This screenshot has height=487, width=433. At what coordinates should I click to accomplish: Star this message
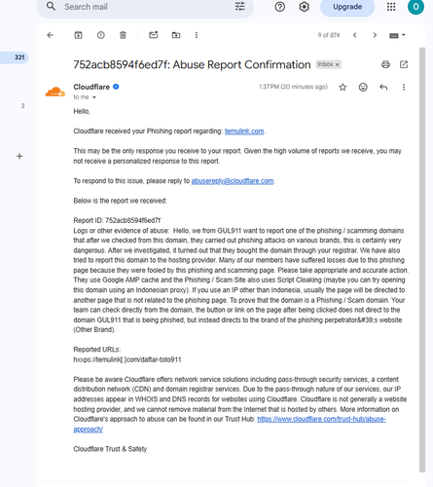pos(343,87)
